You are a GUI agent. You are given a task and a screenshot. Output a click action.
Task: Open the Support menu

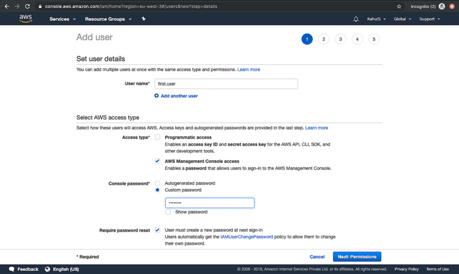[x=429, y=19]
